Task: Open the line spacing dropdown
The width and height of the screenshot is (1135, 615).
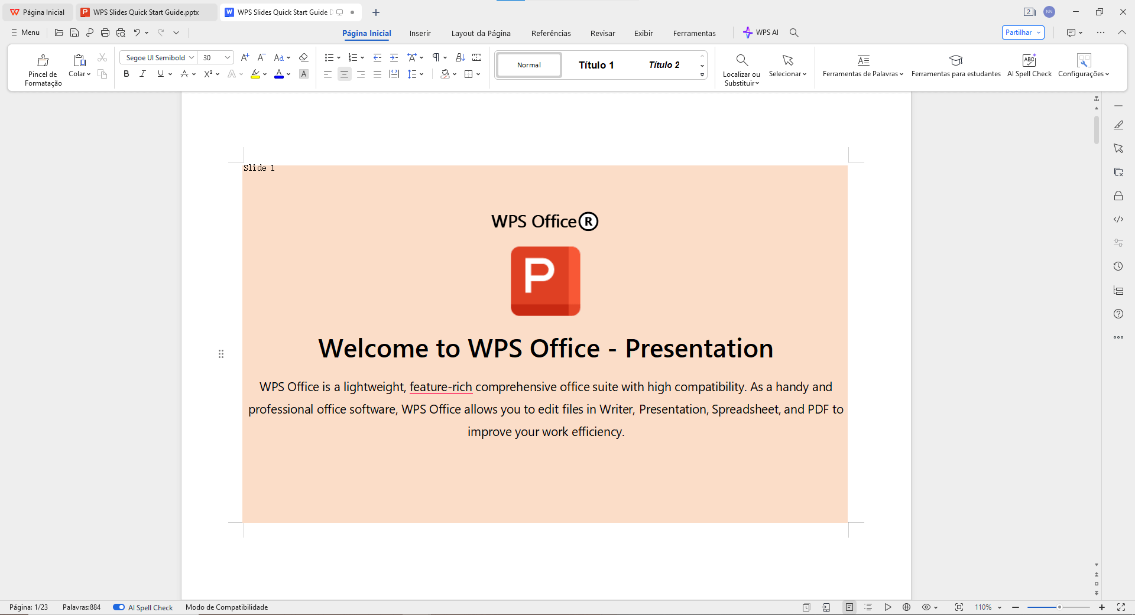Action: coord(421,74)
